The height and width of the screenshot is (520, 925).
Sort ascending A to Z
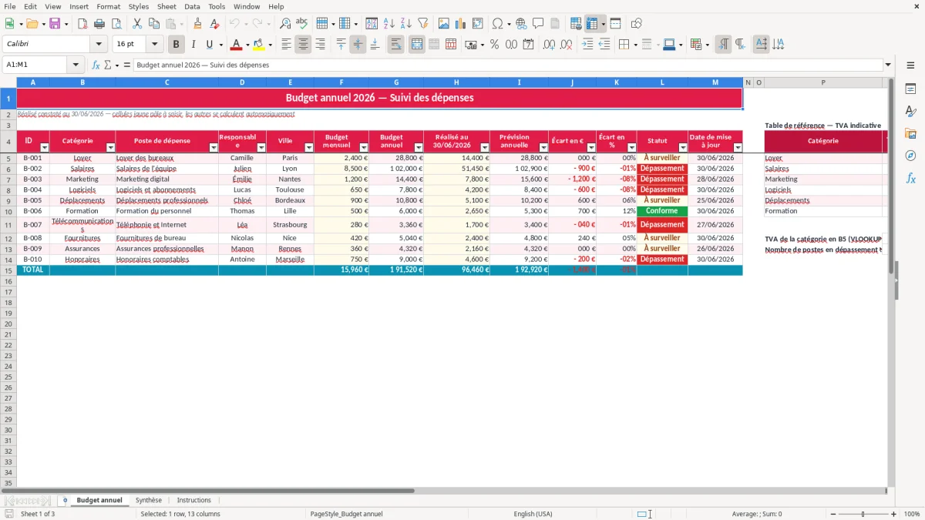(389, 24)
